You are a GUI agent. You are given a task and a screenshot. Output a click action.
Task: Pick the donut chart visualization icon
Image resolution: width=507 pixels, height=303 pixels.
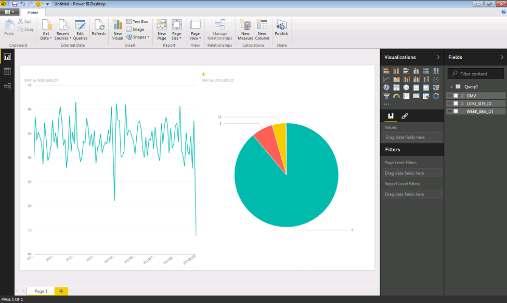(436, 96)
